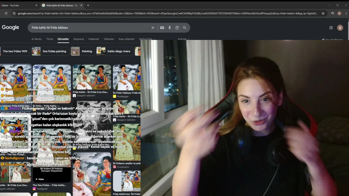This screenshot has height=196, width=349.
Task: Switch to the Galata - YouTube tab
Action: pos(18,5)
